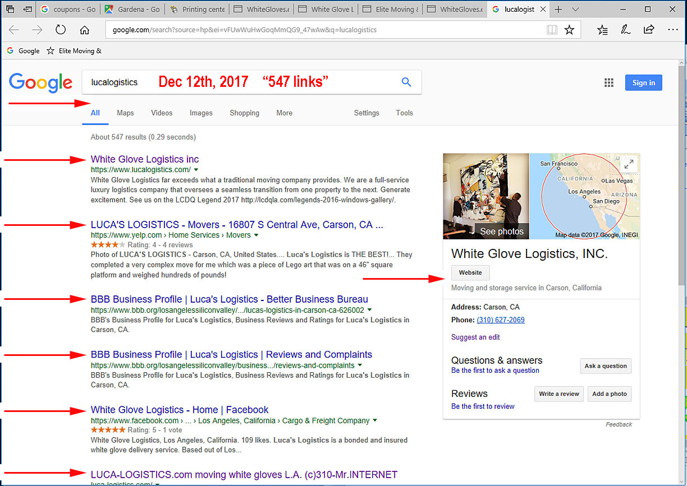
Task: Switch to the Elite Moving tab
Action: (391, 10)
